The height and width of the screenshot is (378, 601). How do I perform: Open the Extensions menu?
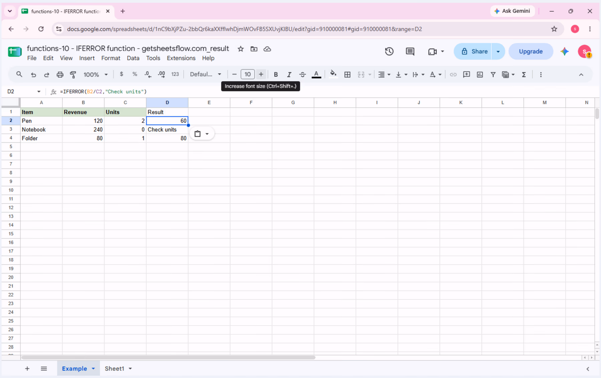(x=181, y=58)
